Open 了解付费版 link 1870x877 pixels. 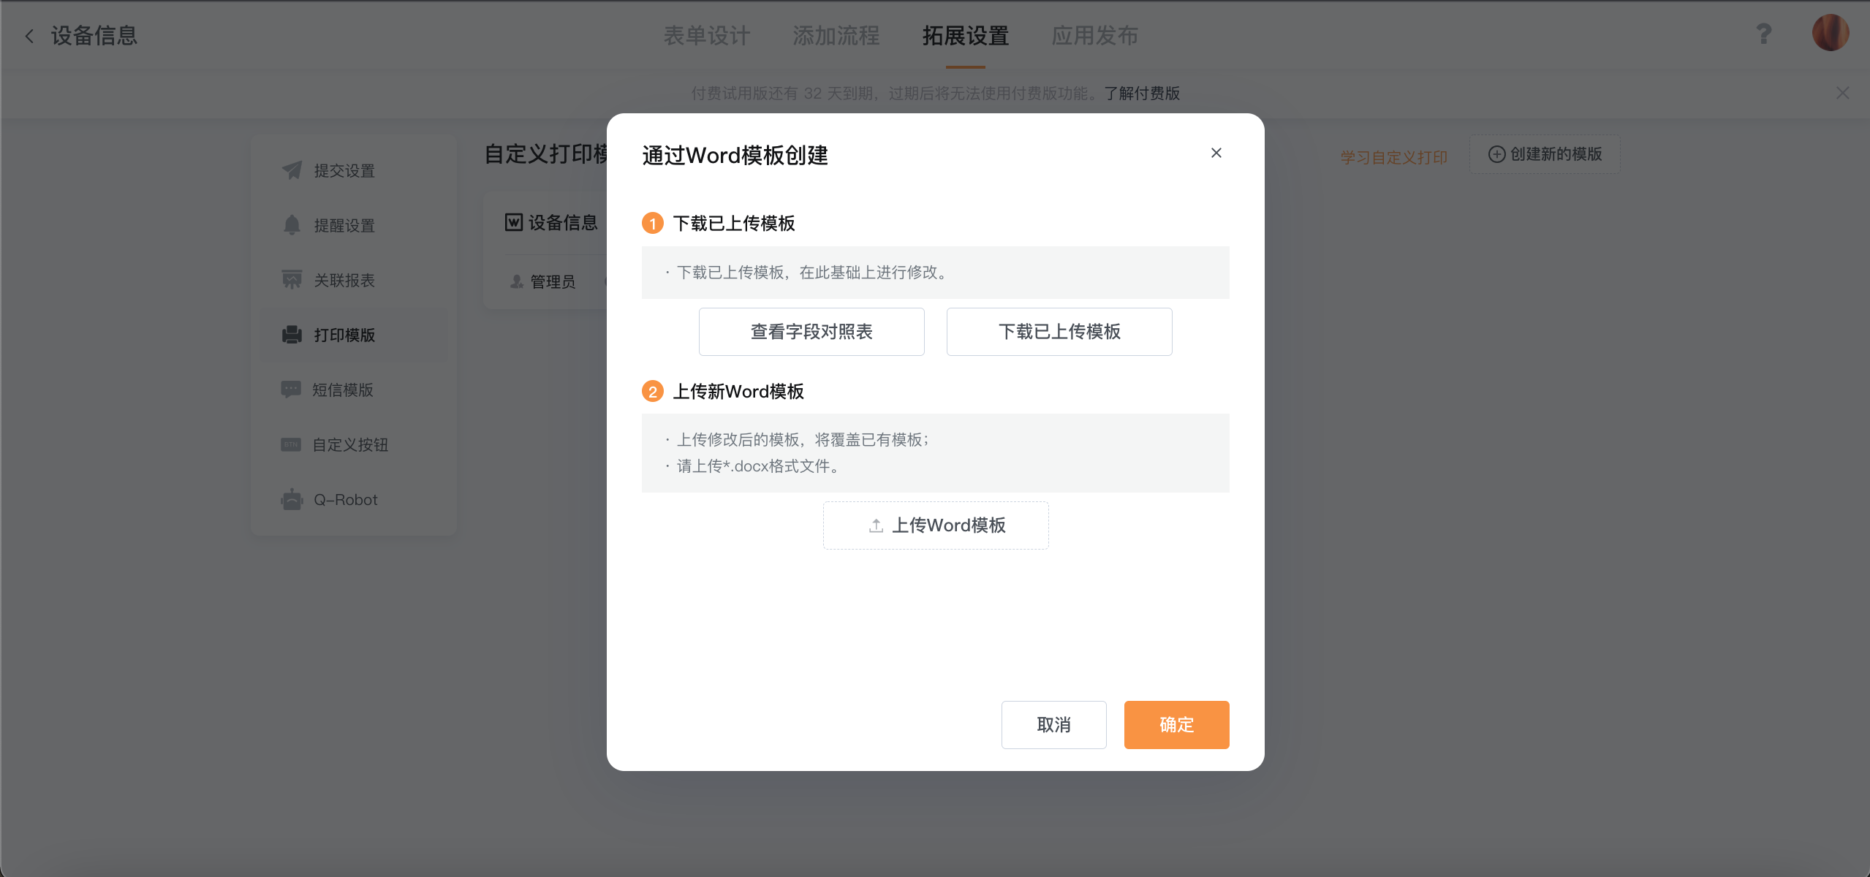coord(1142,94)
